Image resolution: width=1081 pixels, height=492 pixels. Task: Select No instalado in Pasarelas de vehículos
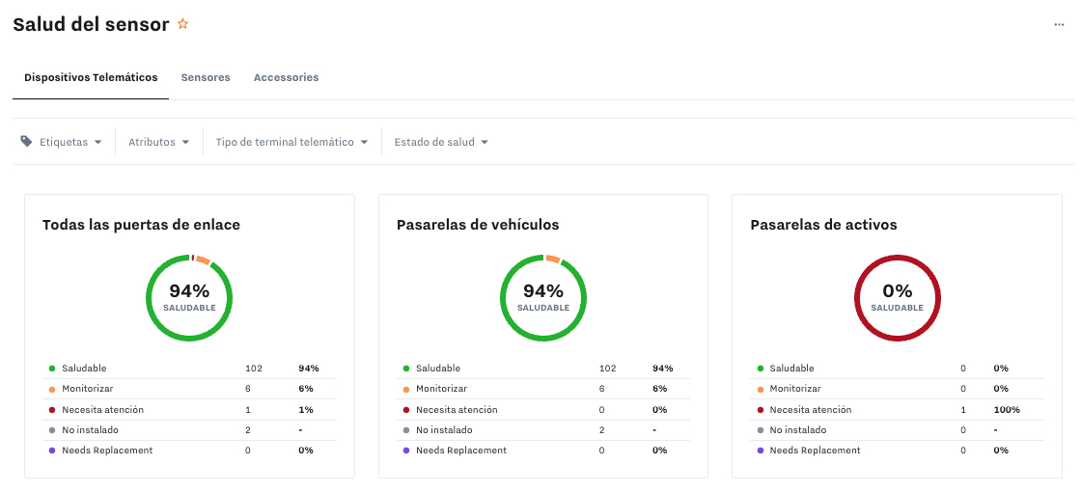pyautogui.click(x=543, y=430)
